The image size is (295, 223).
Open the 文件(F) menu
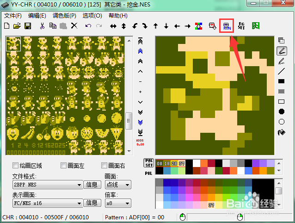13,15
